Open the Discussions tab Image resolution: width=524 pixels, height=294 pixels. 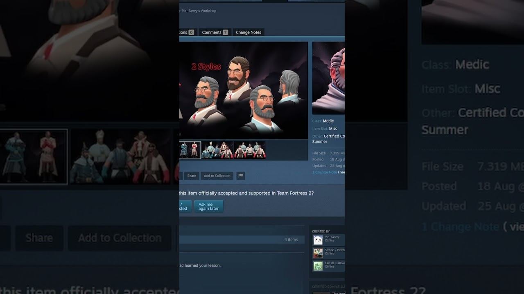[x=188, y=32]
